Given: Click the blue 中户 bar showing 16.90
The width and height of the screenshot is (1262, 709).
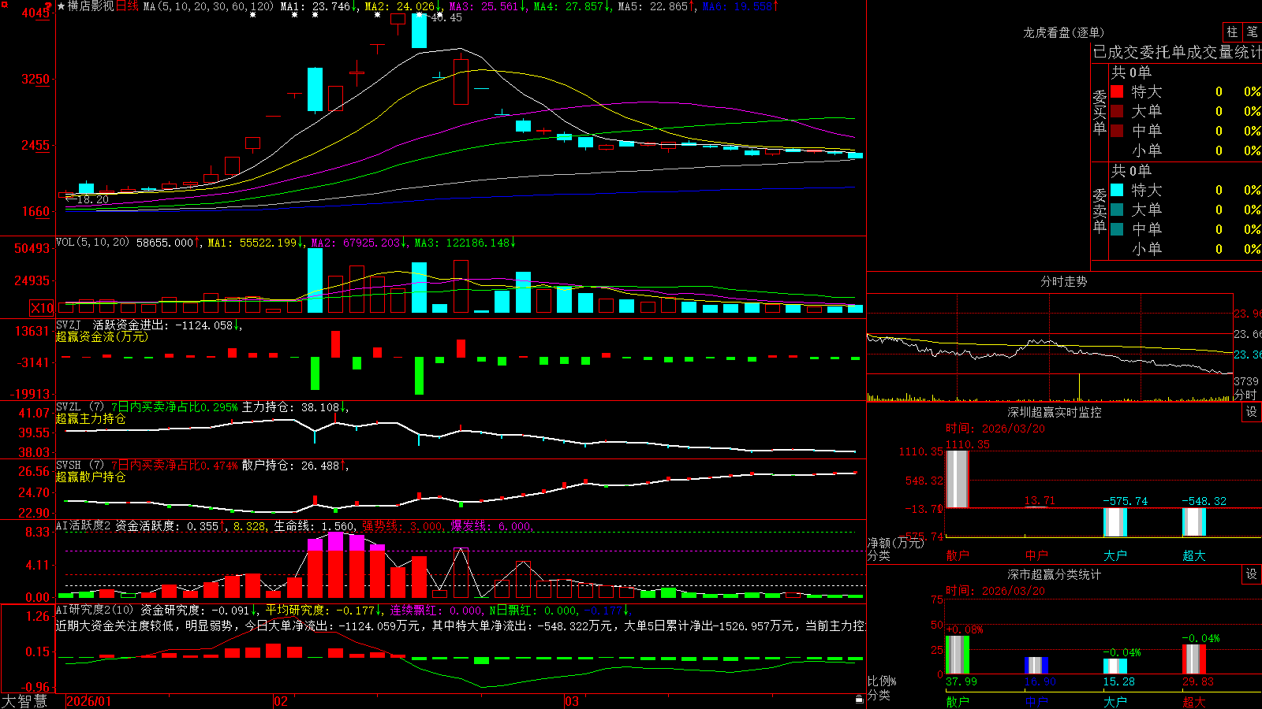Looking at the screenshot, I should coord(1036,666).
